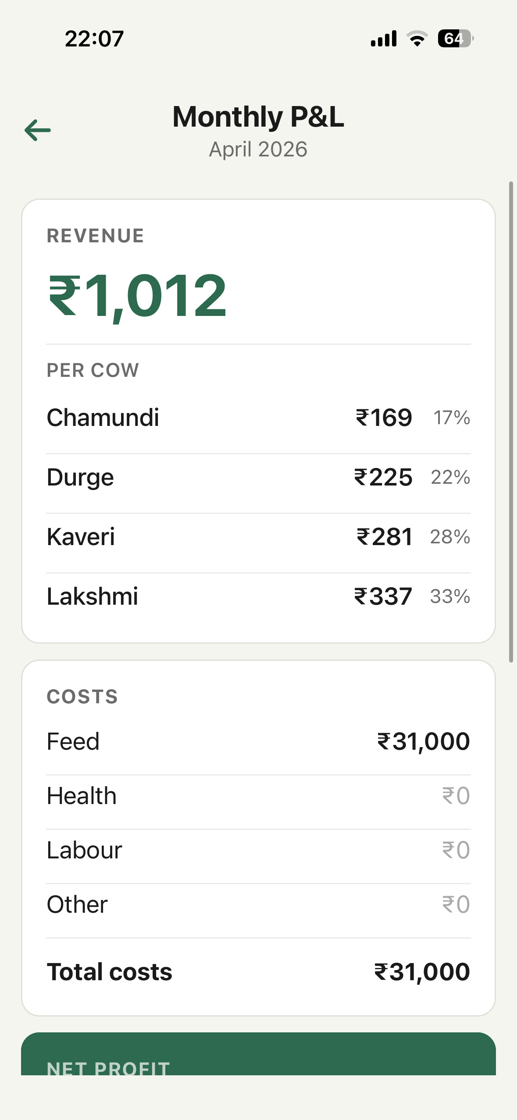Select the Kaveri revenue row

[258, 537]
